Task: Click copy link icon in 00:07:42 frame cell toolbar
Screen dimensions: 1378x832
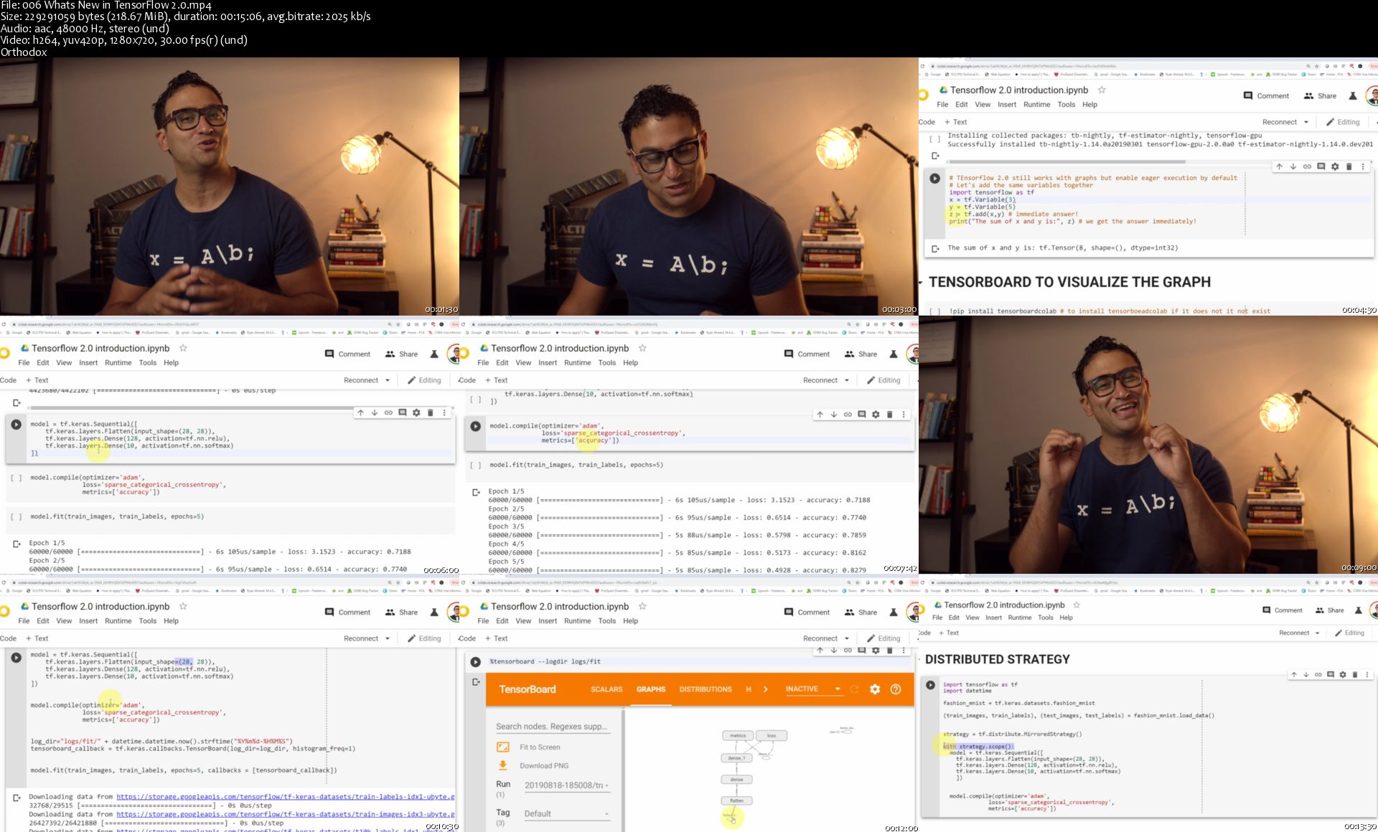Action: click(x=848, y=415)
